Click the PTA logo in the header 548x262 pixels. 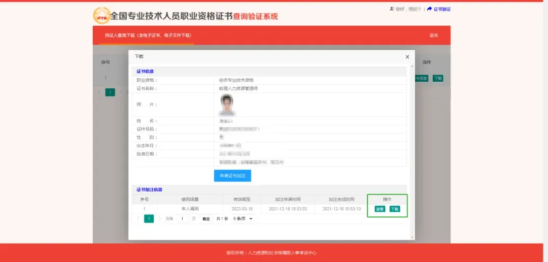(x=101, y=16)
